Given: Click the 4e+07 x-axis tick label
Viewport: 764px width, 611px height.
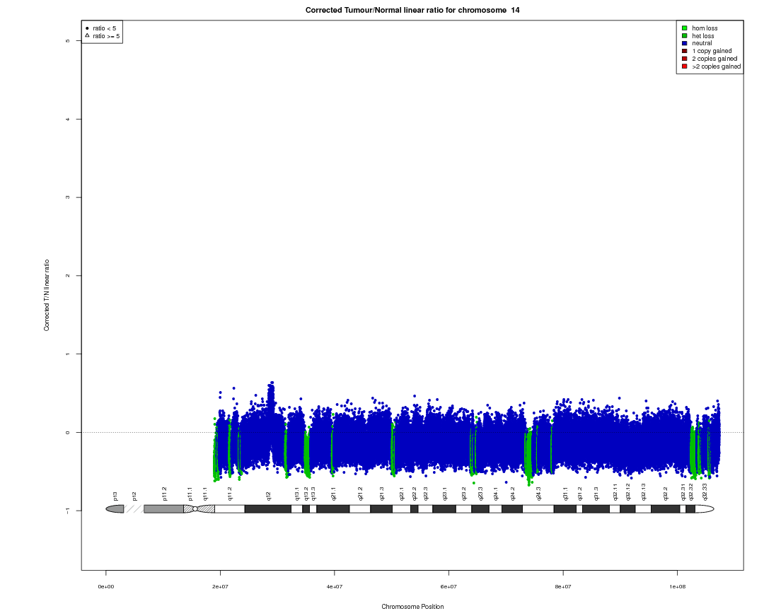Looking at the screenshot, I should (334, 587).
